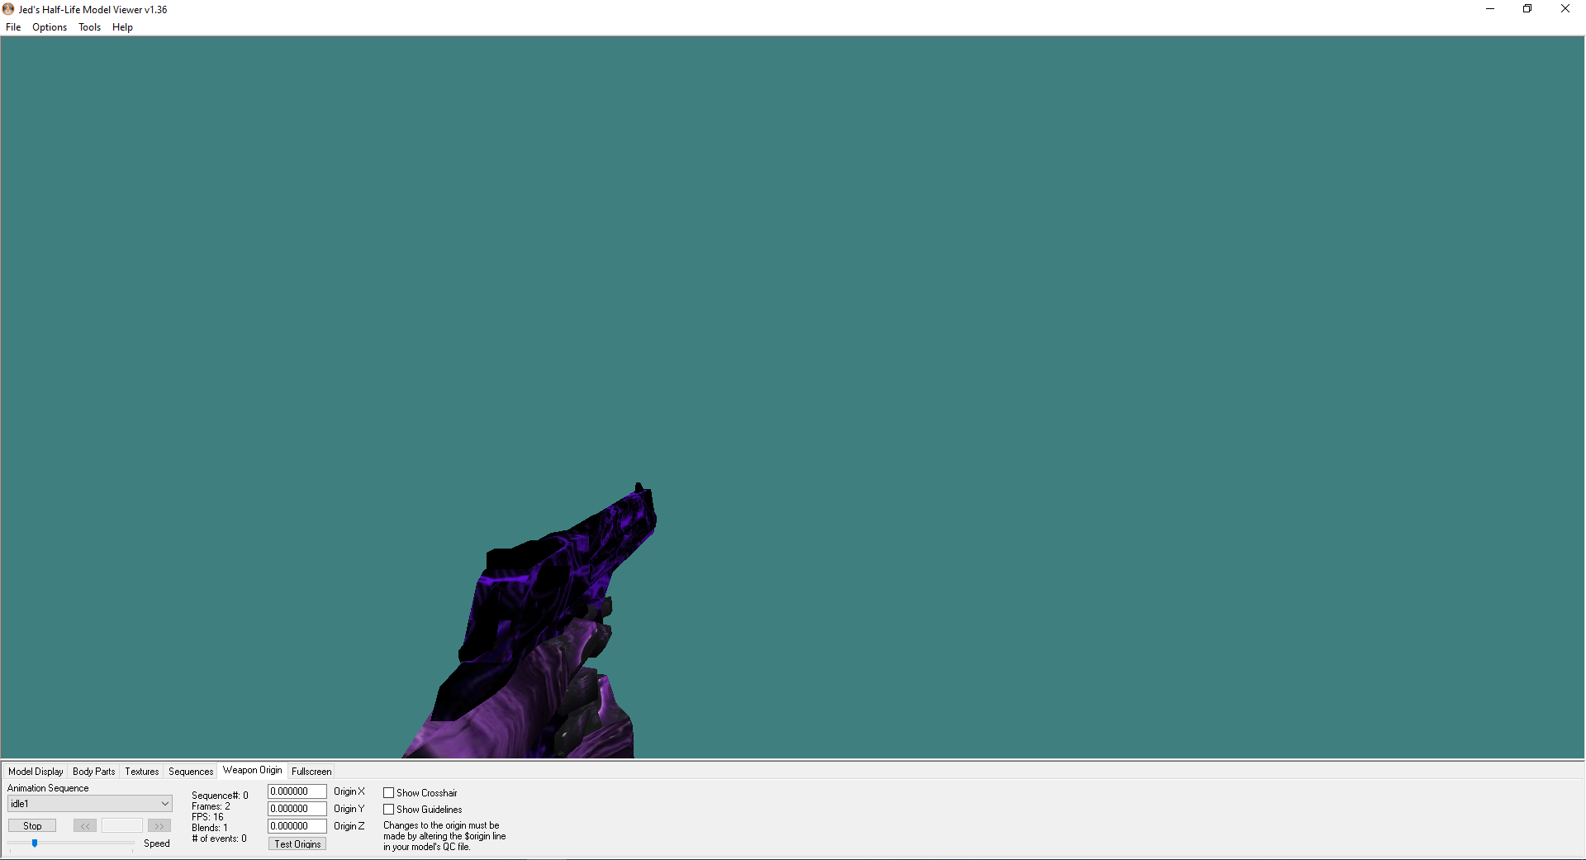Click the Test Origins button
1586x860 pixels.
[x=297, y=843]
